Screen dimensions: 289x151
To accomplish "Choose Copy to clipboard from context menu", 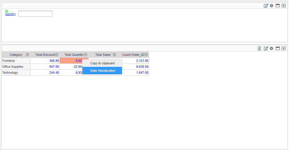I will (102, 63).
